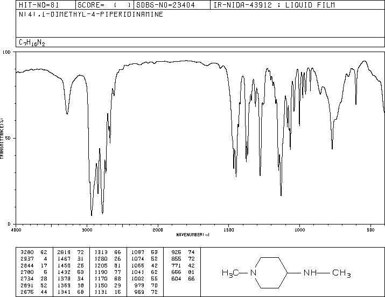The image size is (385, 297).
Task: Select the 979 peak entry
Action: pos(146,286)
